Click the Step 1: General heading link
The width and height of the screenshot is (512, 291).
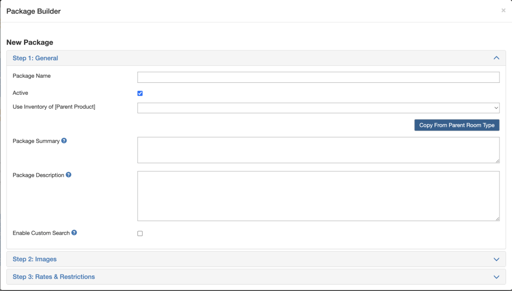click(35, 58)
